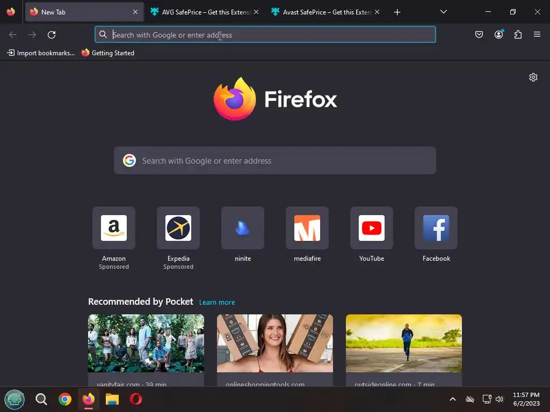Open the Windows Start button

point(15,399)
